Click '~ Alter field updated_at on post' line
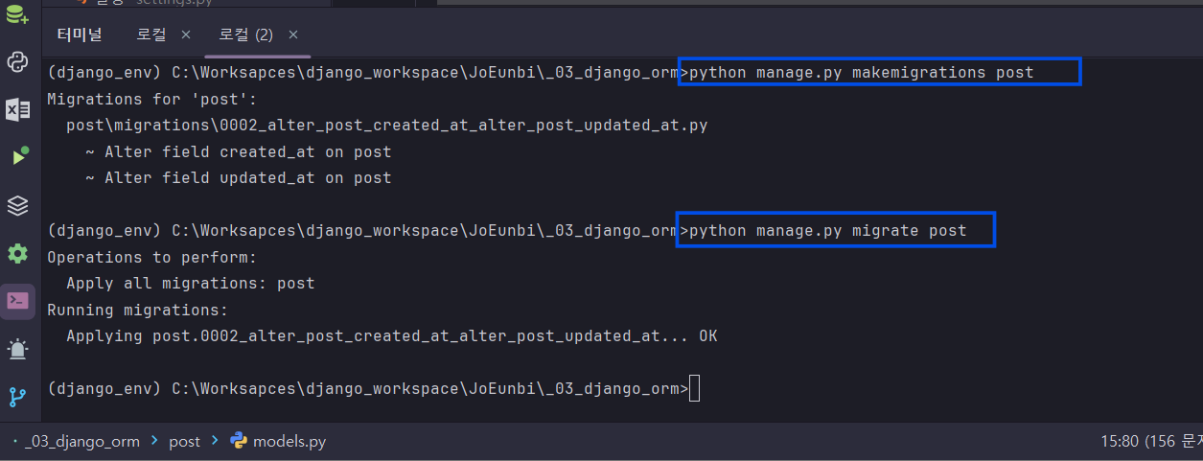Viewport: 1203px width, 461px height. [239, 178]
